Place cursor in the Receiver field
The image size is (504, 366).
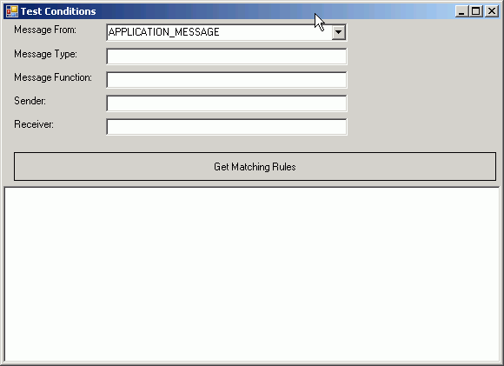pos(227,127)
